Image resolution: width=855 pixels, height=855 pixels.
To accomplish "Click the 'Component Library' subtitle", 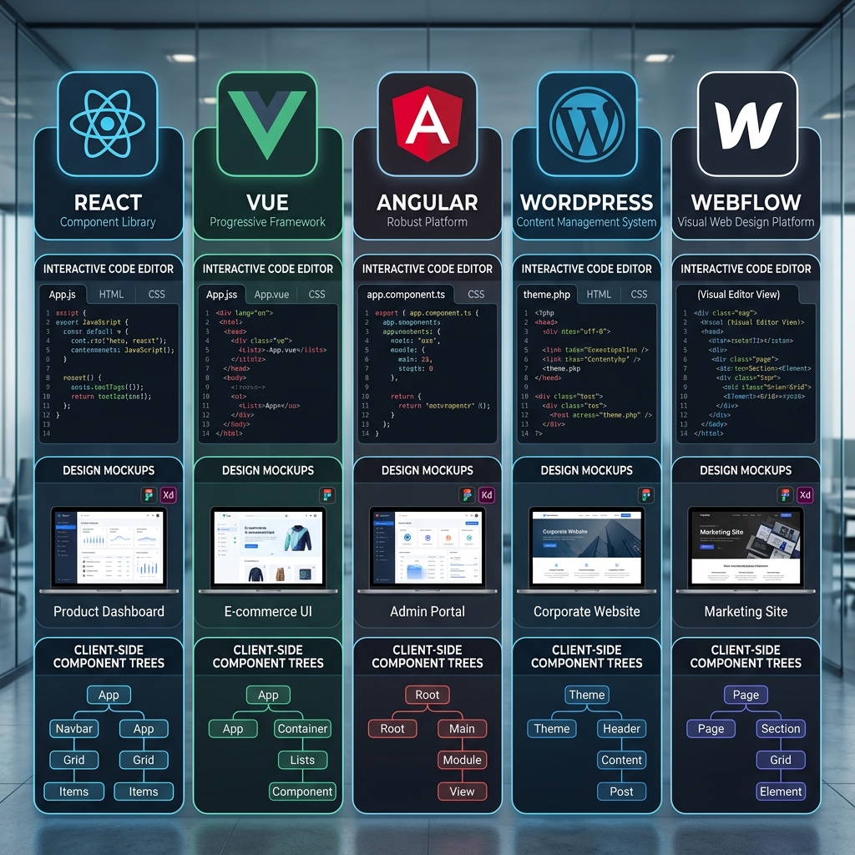I will [x=108, y=222].
